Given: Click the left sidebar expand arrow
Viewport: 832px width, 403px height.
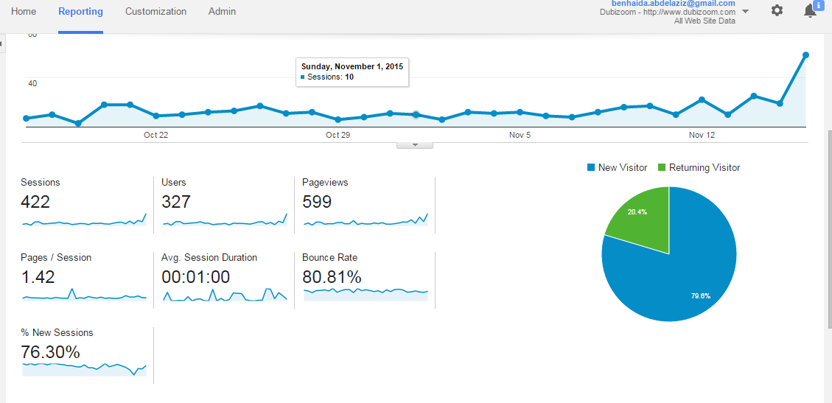Looking at the screenshot, I should [1, 43].
